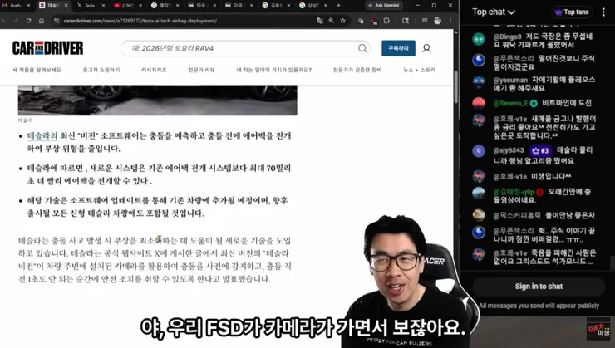Follow the 테슬라의 hyperlink in article
Image resolution: width=615 pixels, height=348 pixels.
coord(42,136)
